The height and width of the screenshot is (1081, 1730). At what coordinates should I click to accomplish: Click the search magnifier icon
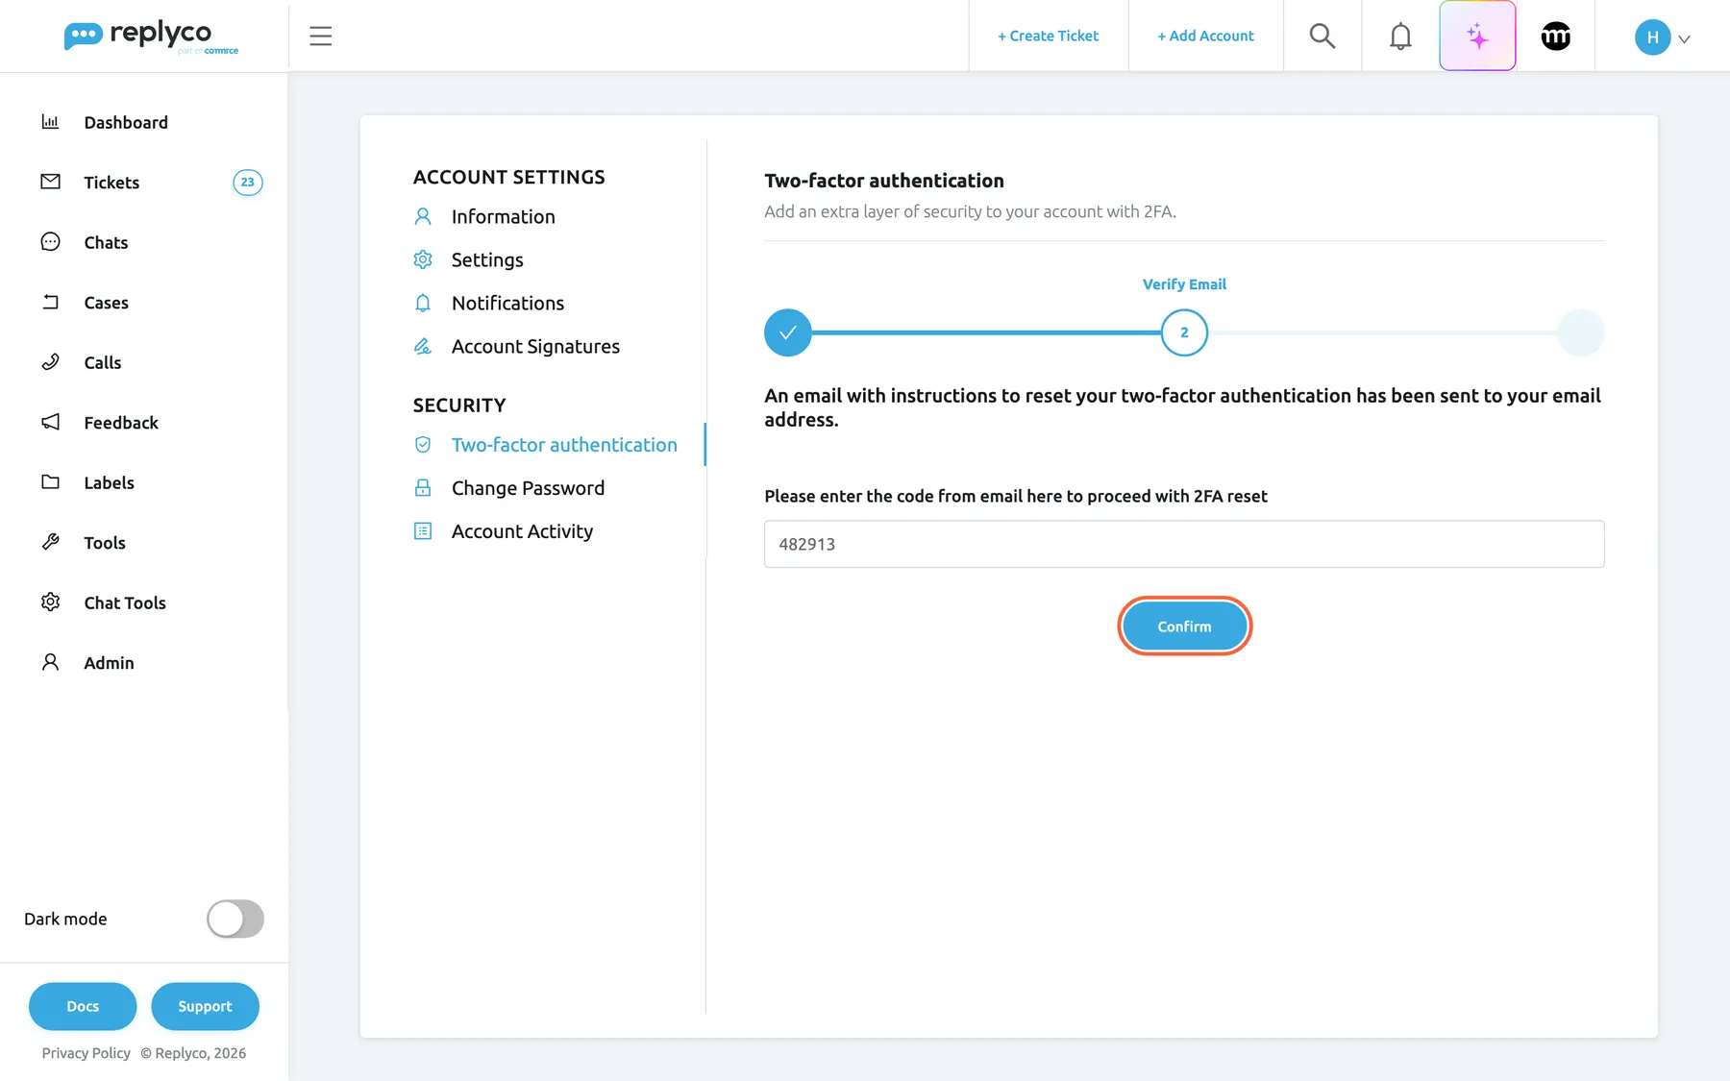pos(1322,37)
